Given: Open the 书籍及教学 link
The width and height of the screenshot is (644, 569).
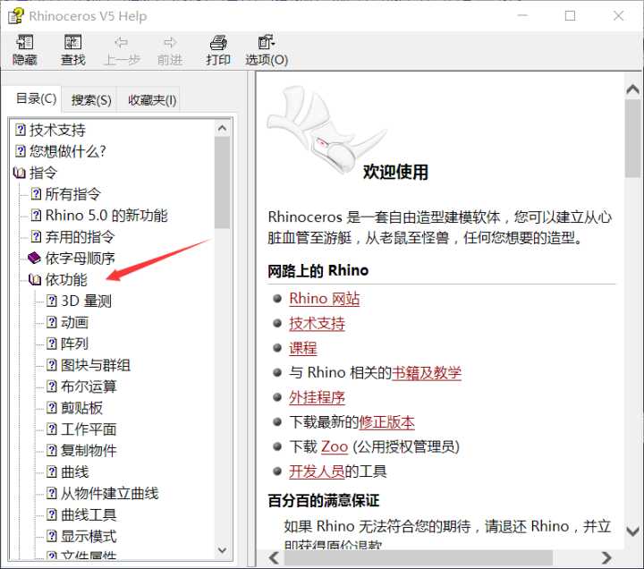Looking at the screenshot, I should 427,372.
